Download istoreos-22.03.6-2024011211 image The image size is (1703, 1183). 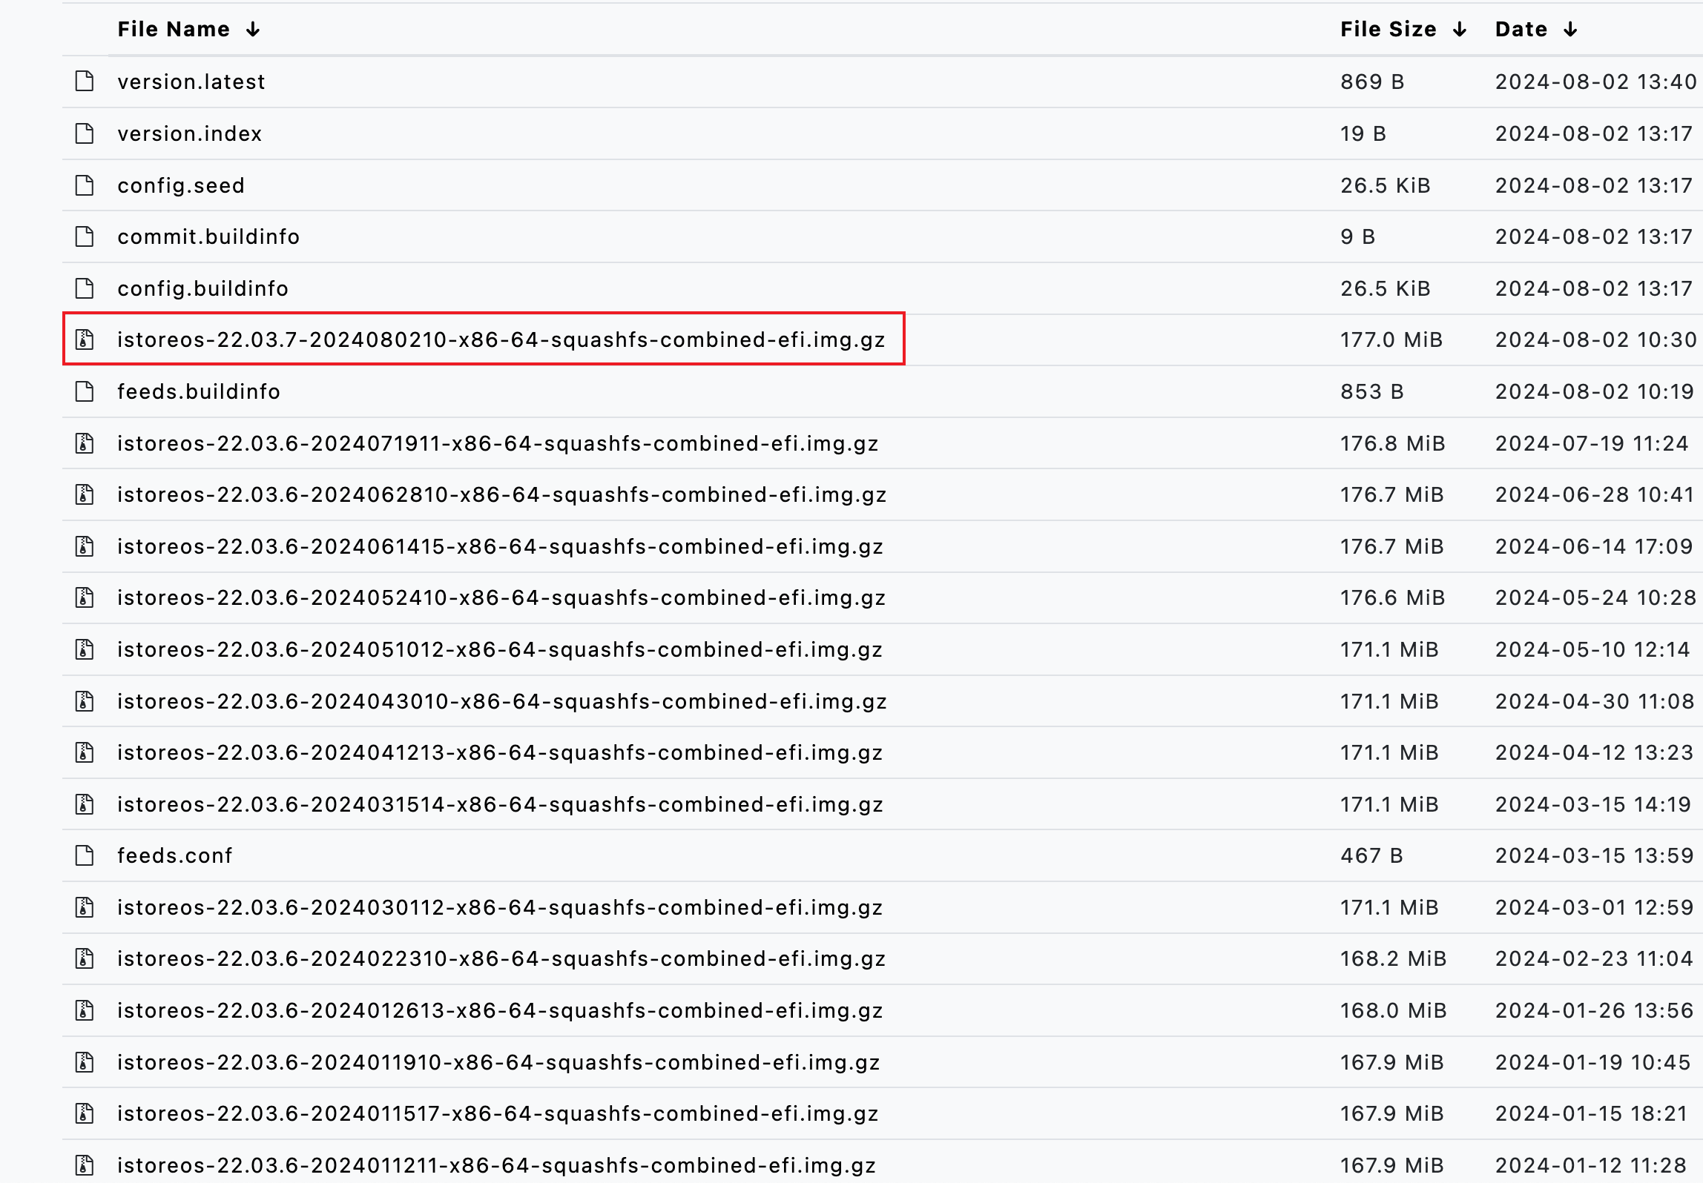pos(496,1165)
